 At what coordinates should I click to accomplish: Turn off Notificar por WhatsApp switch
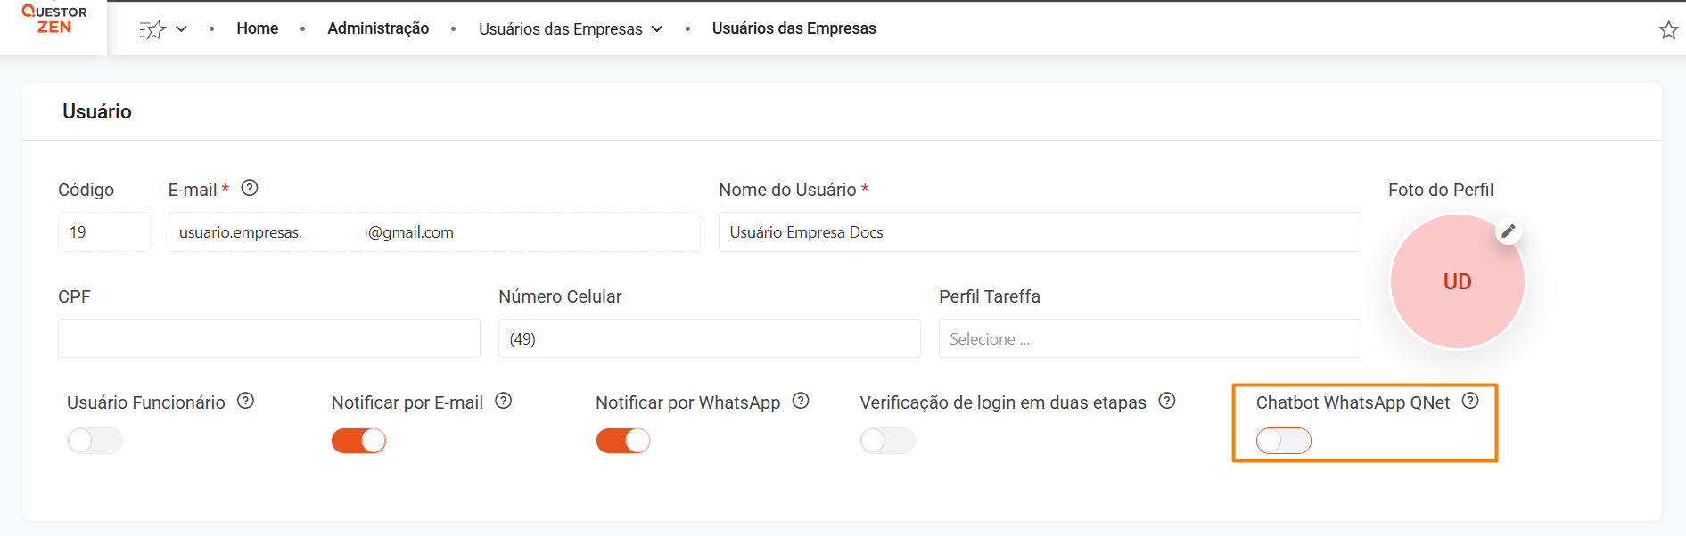click(x=623, y=441)
